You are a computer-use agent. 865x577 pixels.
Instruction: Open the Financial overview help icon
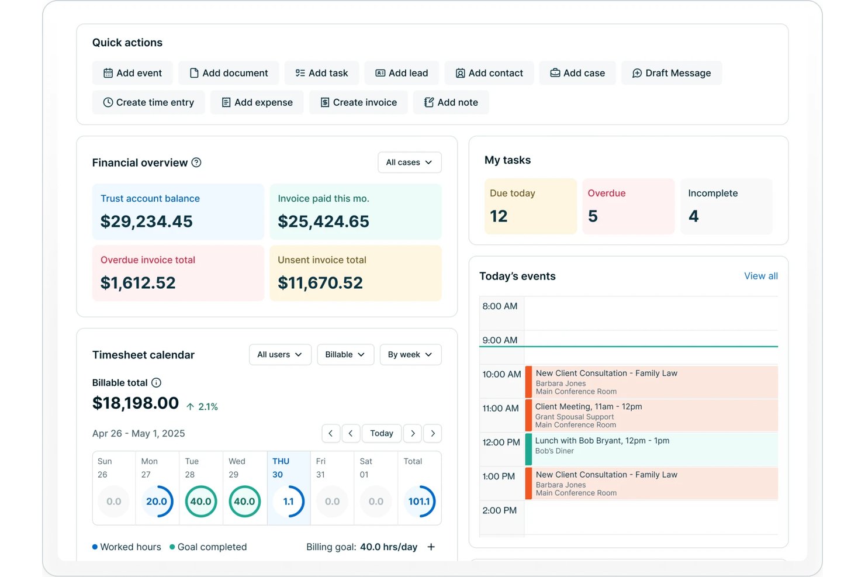196,163
